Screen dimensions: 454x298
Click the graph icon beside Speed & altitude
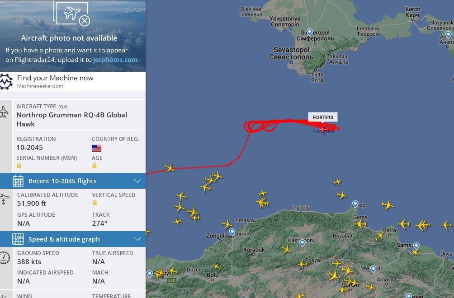point(18,239)
